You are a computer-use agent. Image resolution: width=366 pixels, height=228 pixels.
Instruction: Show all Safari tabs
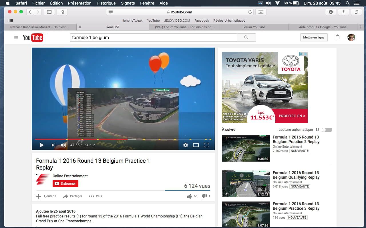point(356,12)
